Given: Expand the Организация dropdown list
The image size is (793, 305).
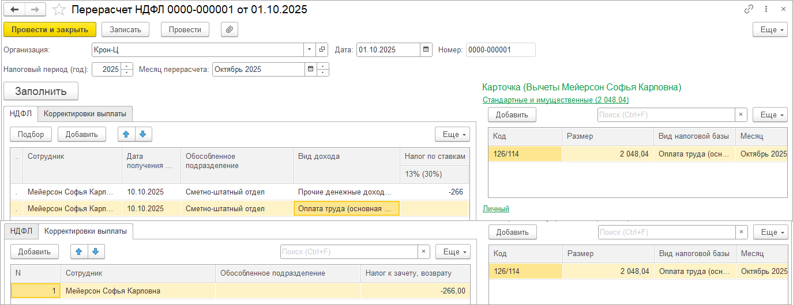Looking at the screenshot, I should pos(309,50).
